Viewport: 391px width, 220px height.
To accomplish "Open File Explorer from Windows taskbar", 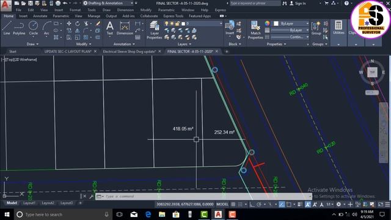I will point(162,215).
